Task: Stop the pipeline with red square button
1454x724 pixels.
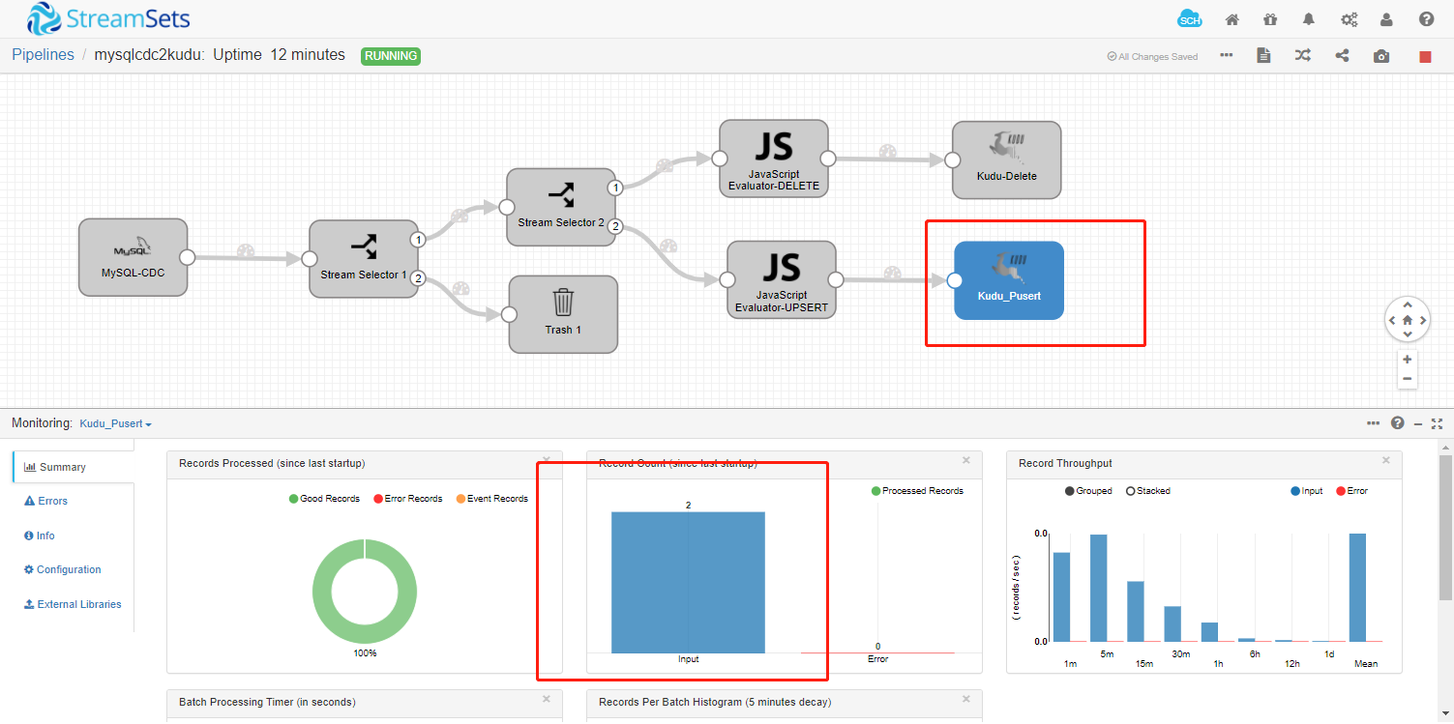Action: [1425, 57]
